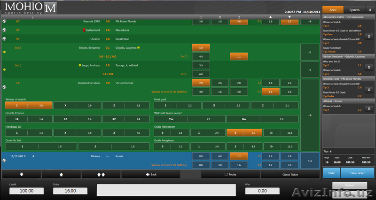Remove Becker - Grigelis bet from ticket
Viewport: 376px width, 200px height.
click(368, 68)
